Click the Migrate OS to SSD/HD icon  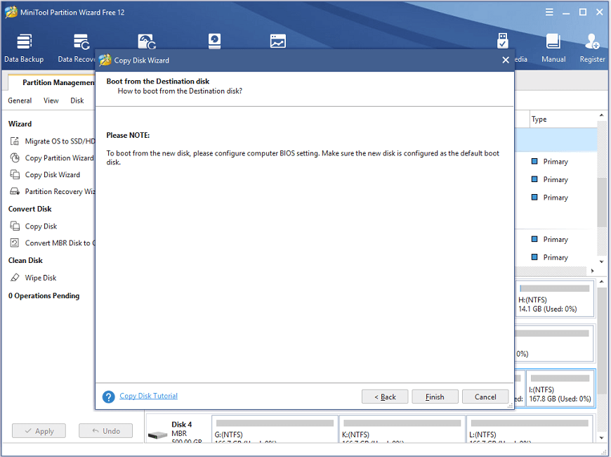(15, 141)
